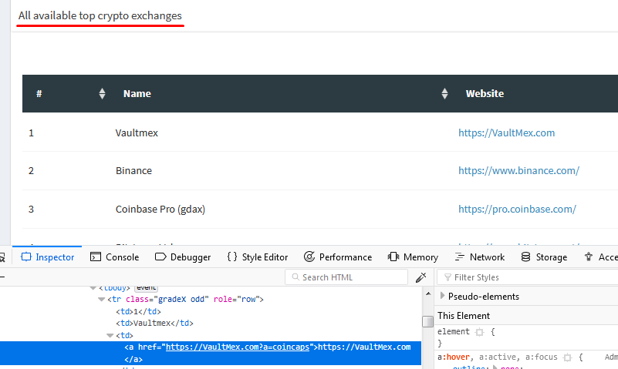The width and height of the screenshot is (618, 369).
Task: Open the binance.com website link
Action: pyautogui.click(x=518, y=171)
